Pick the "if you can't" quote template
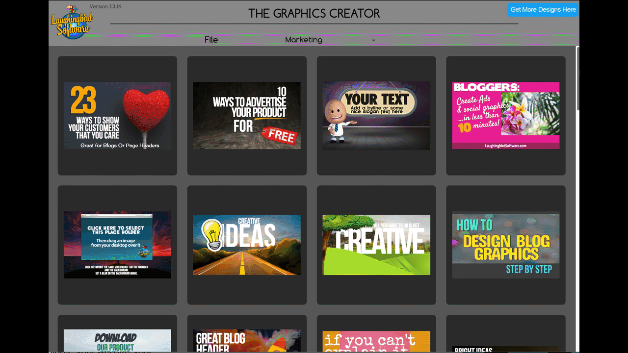 tap(376, 341)
